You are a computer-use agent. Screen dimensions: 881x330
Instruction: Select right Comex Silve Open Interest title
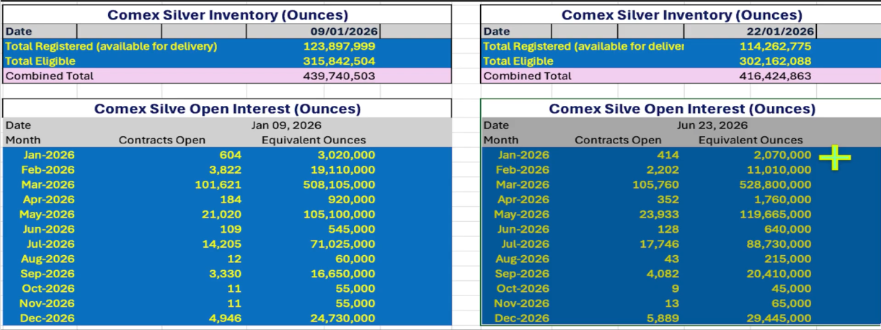(682, 109)
